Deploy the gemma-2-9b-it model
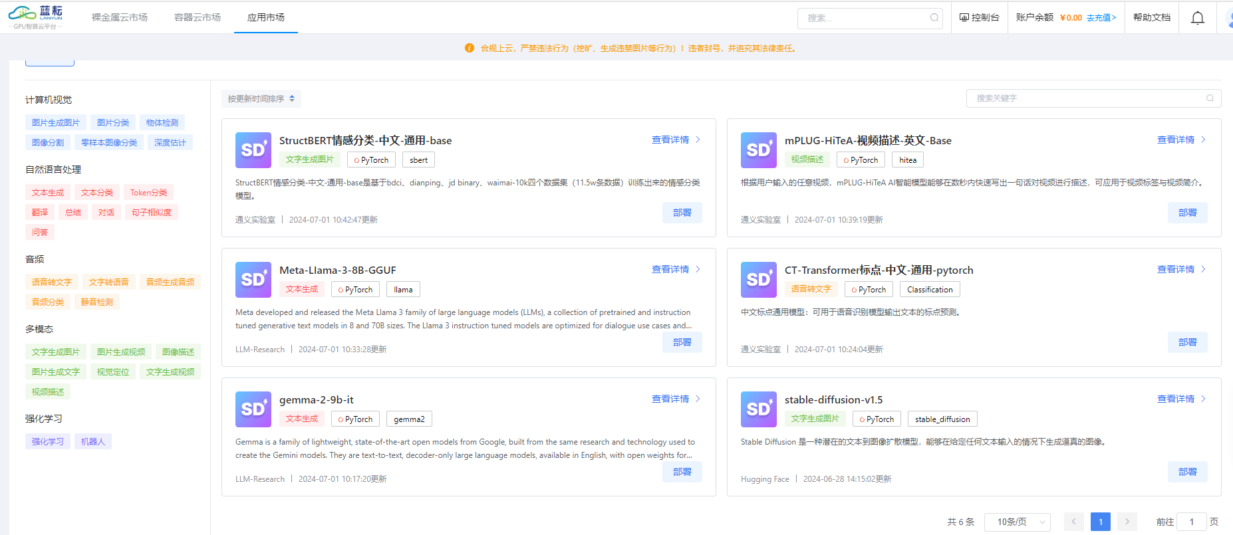This screenshot has width=1233, height=535. pyautogui.click(x=682, y=472)
